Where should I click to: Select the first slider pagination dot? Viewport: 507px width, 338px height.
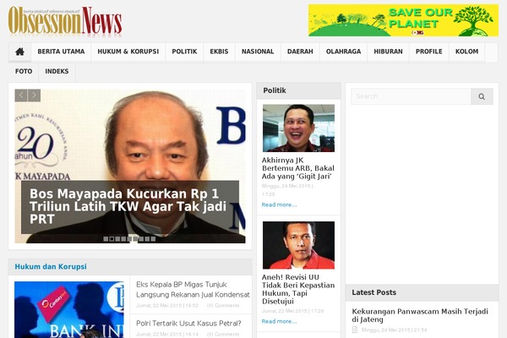click(106, 239)
